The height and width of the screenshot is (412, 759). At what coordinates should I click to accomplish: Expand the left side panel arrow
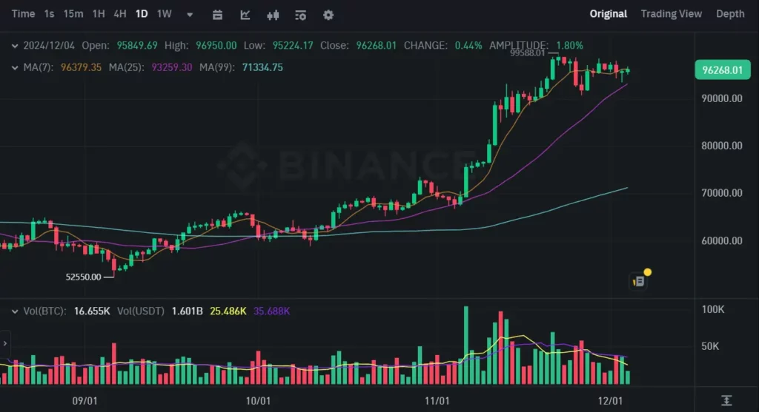(x=5, y=343)
